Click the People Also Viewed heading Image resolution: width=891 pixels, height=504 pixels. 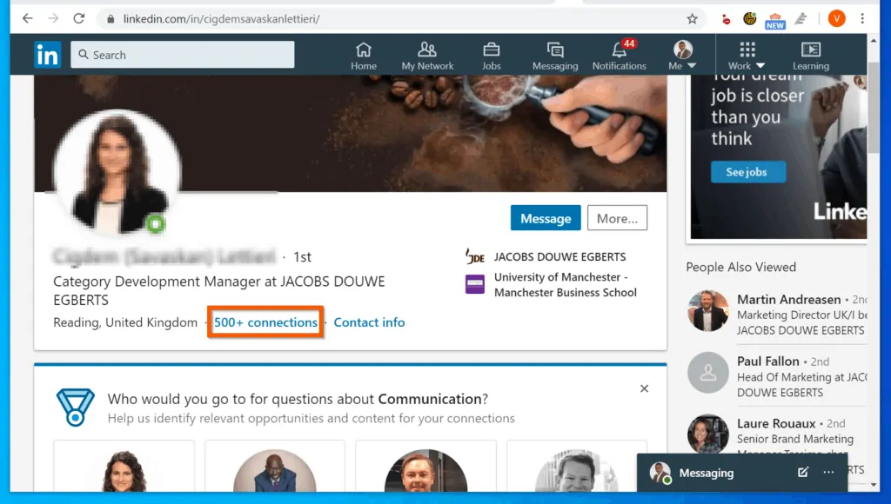click(741, 267)
